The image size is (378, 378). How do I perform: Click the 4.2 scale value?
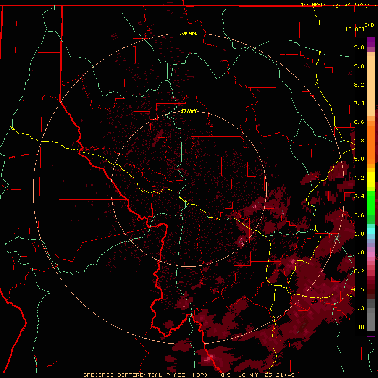359,178
